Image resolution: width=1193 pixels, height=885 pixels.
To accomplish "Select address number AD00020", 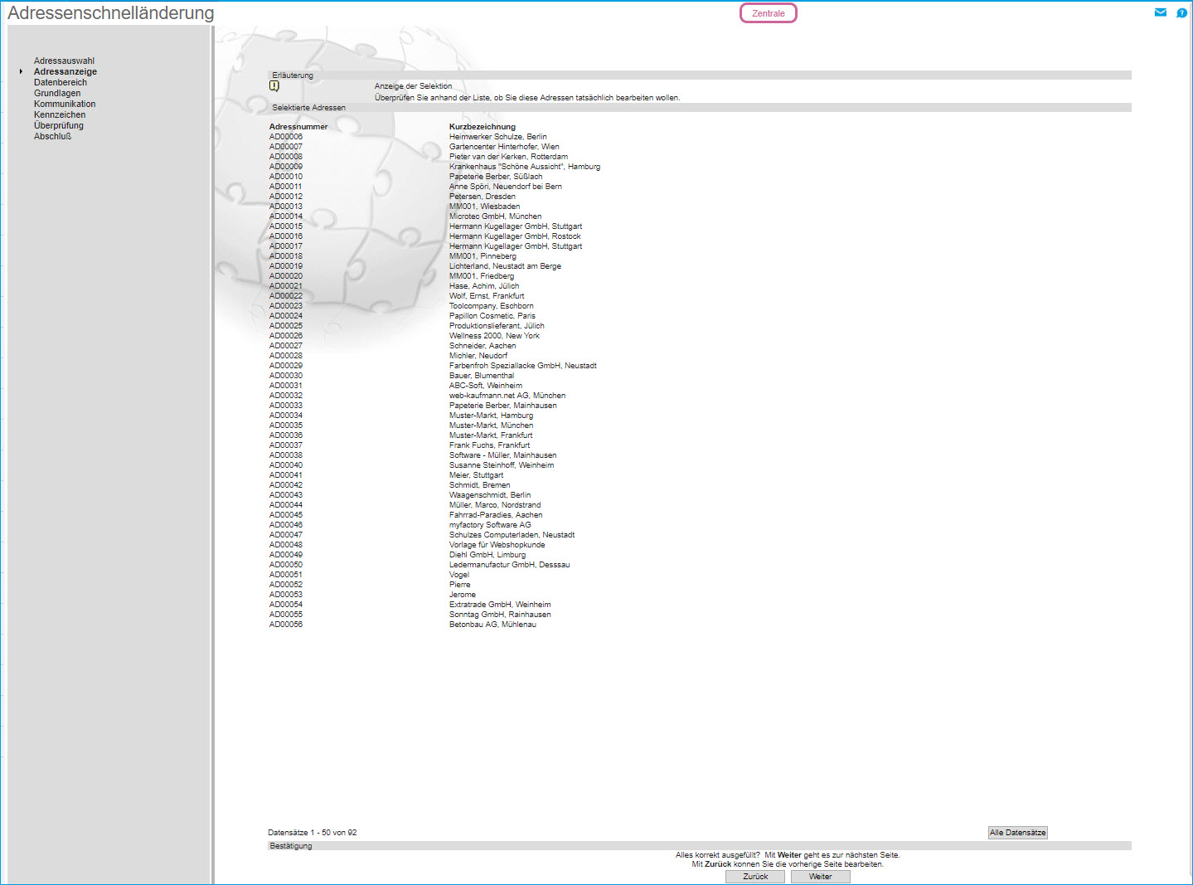I will [x=286, y=276].
